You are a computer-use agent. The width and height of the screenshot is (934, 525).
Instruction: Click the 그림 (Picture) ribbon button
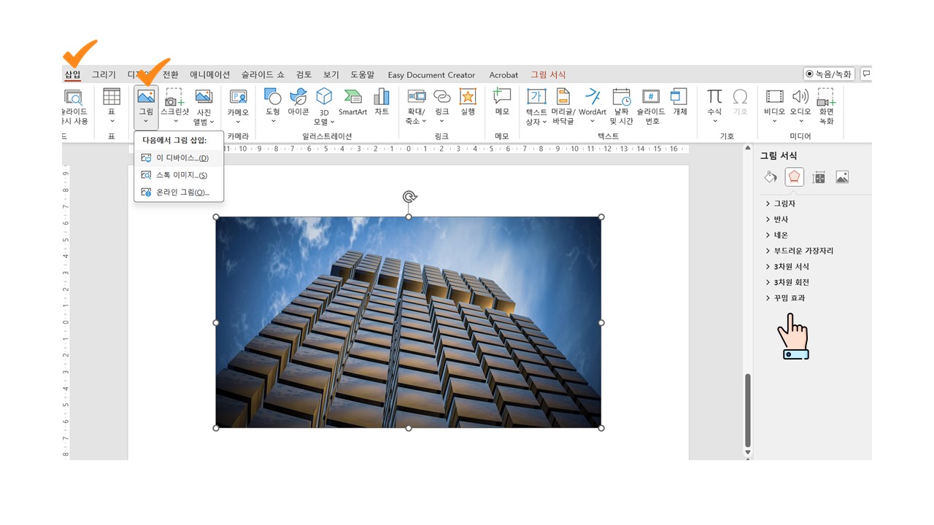click(146, 107)
